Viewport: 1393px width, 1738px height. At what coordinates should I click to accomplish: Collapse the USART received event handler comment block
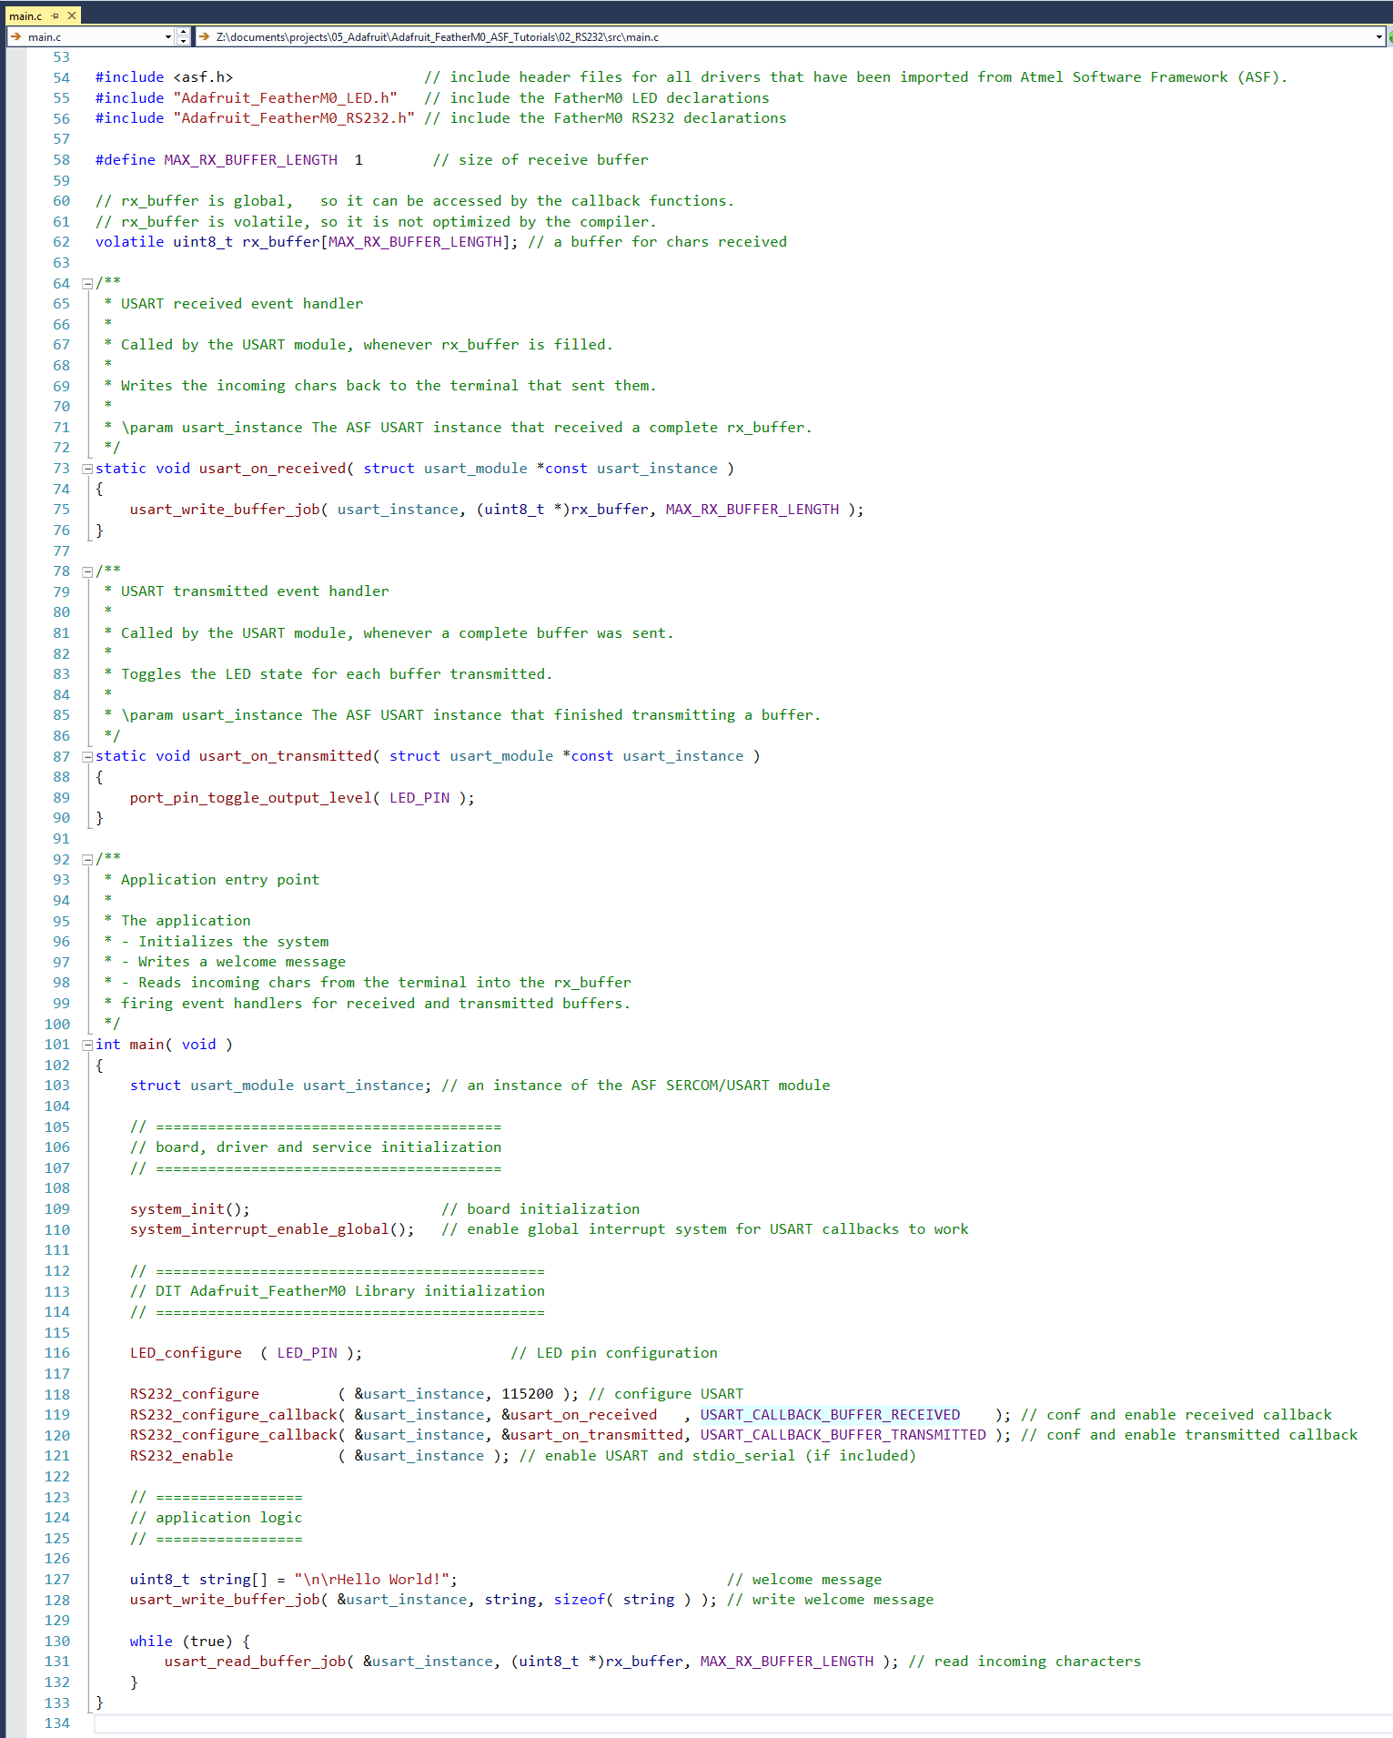[x=87, y=283]
